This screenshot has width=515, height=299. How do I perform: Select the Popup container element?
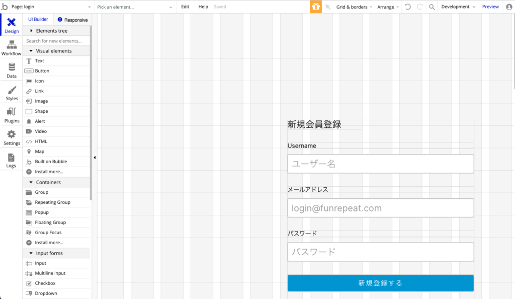coord(56,212)
